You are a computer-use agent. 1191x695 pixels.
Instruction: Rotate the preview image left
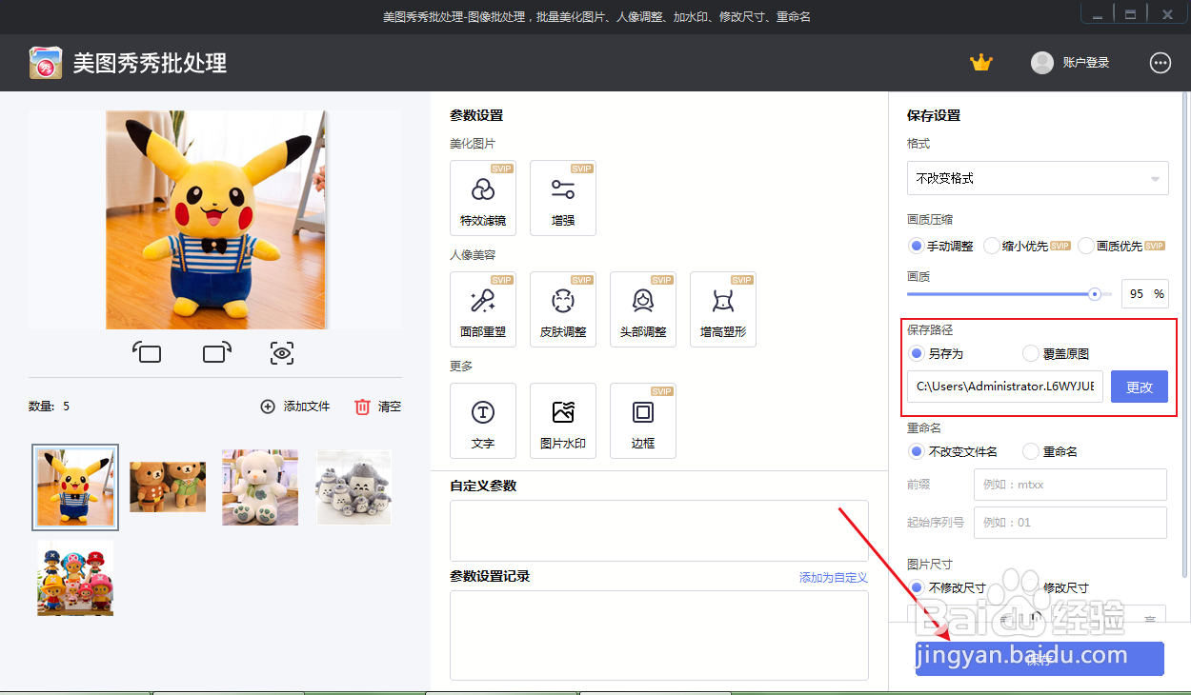[x=147, y=353]
